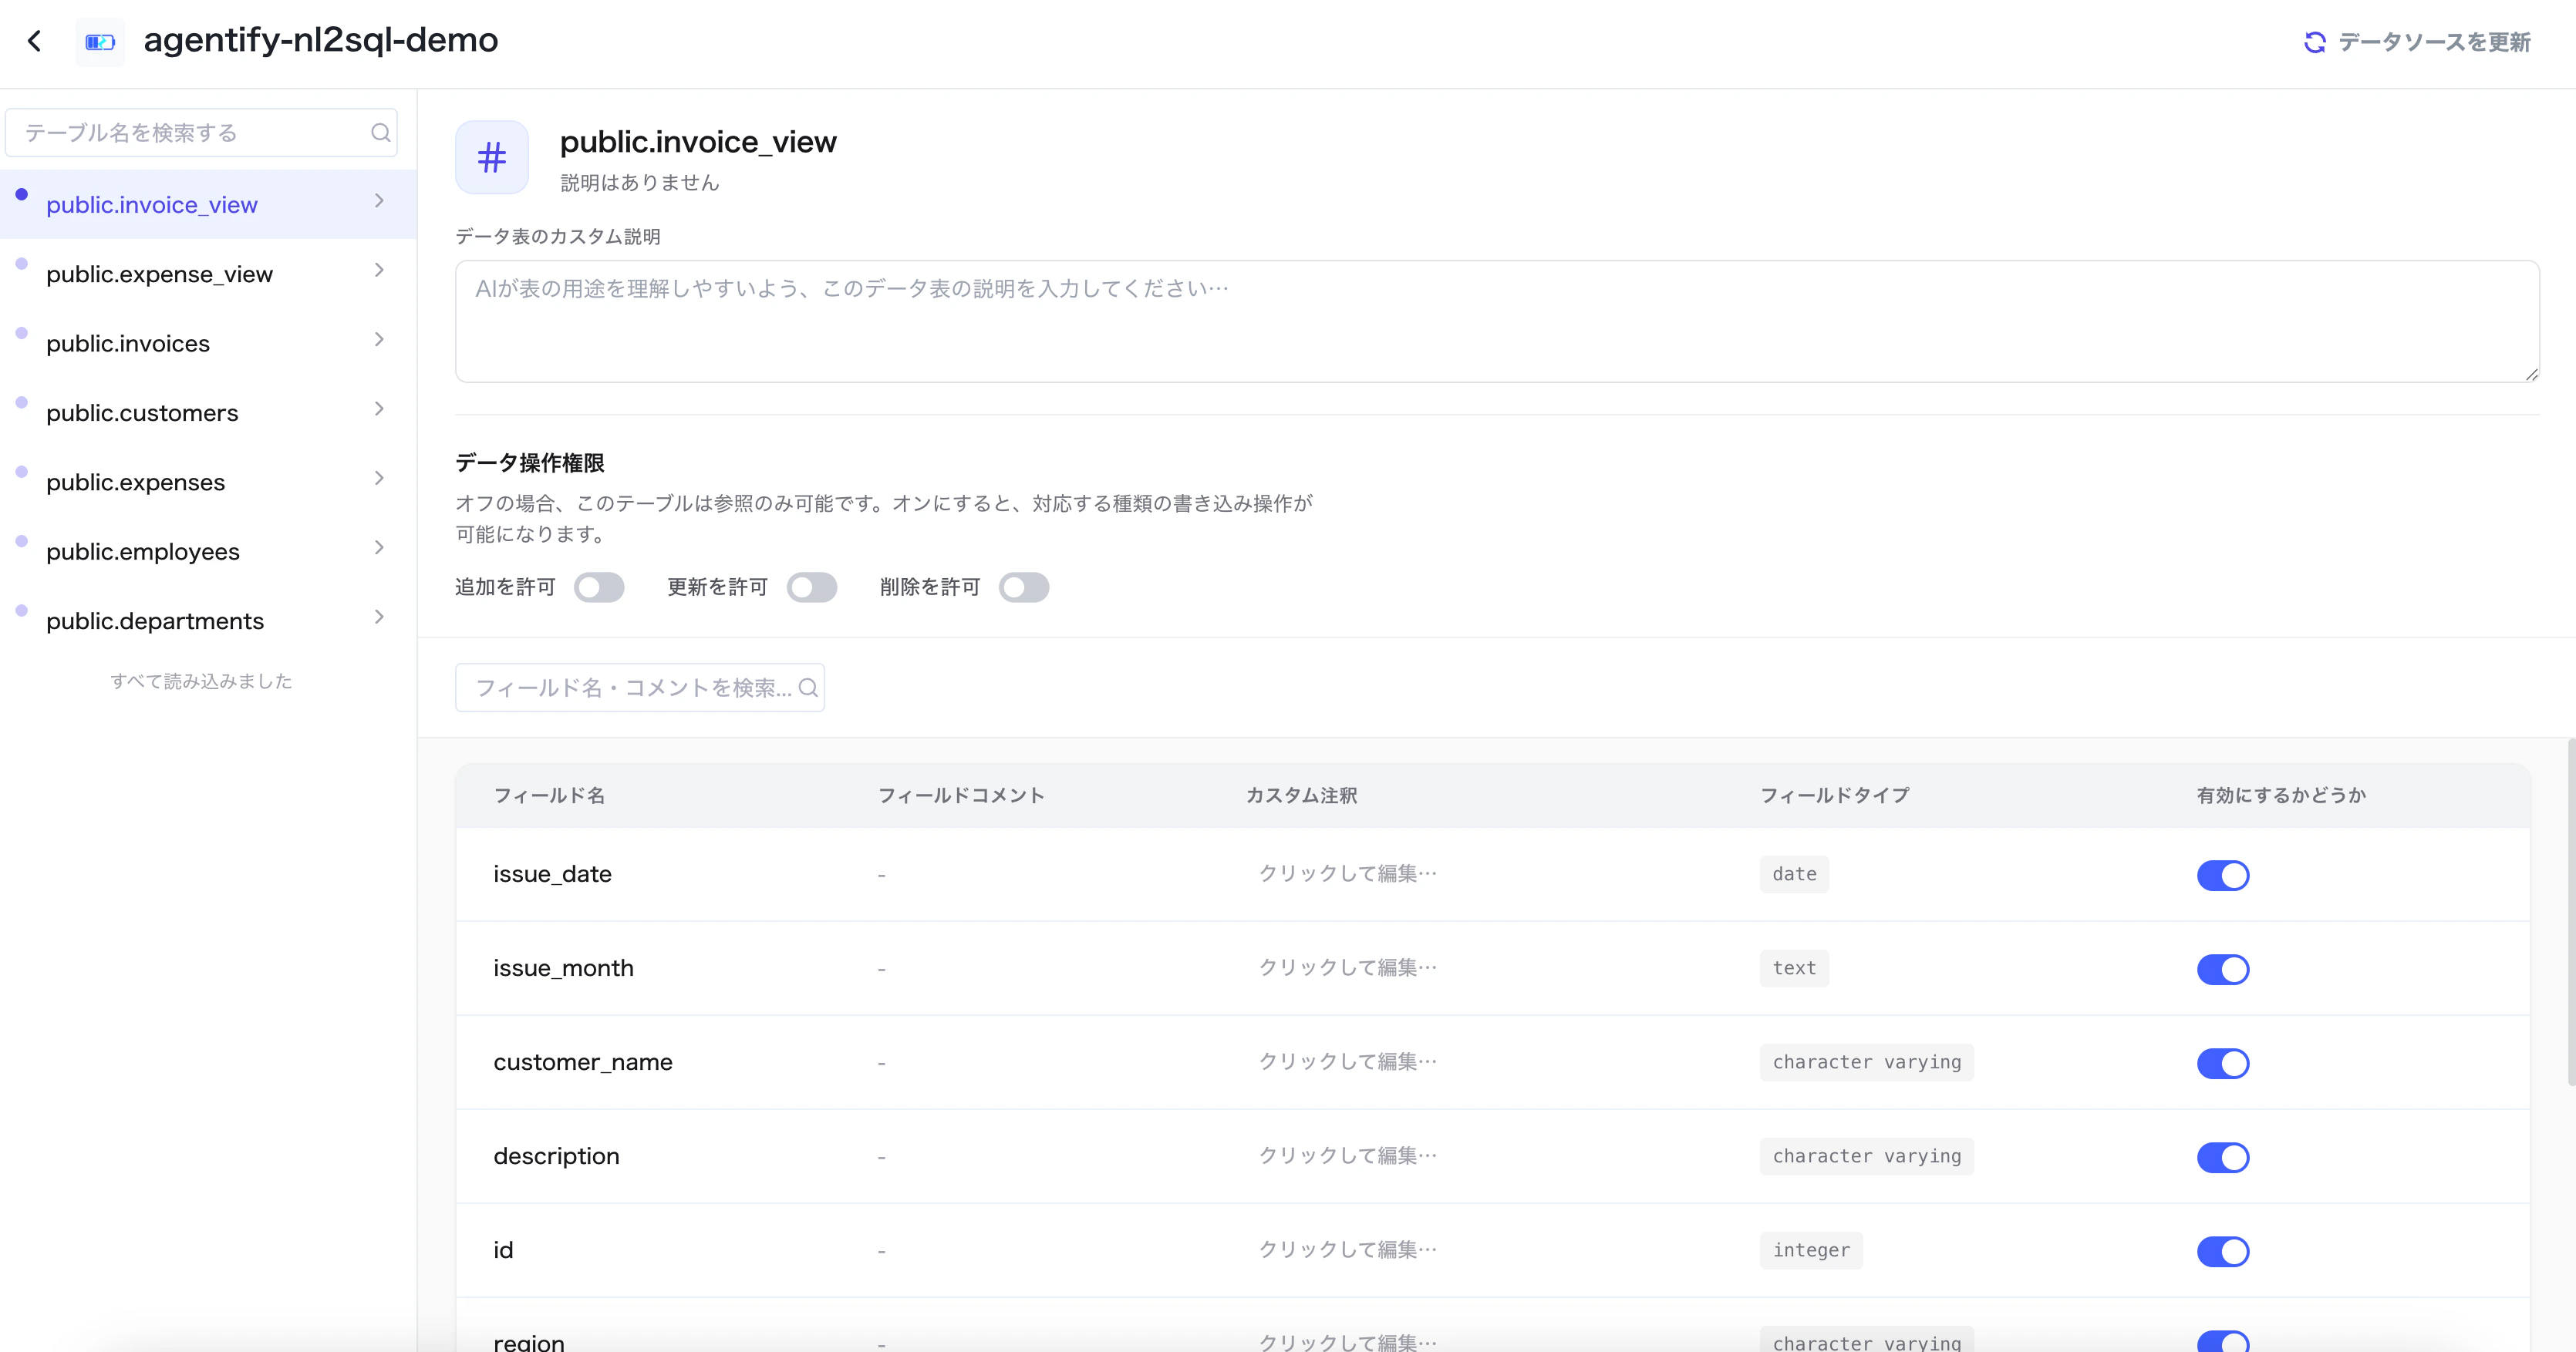Focus the フィールド名・コメントを検索 search field

click(639, 688)
